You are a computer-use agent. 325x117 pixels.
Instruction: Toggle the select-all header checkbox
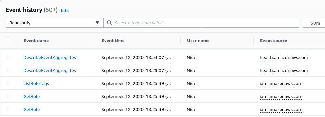pos(8,40)
